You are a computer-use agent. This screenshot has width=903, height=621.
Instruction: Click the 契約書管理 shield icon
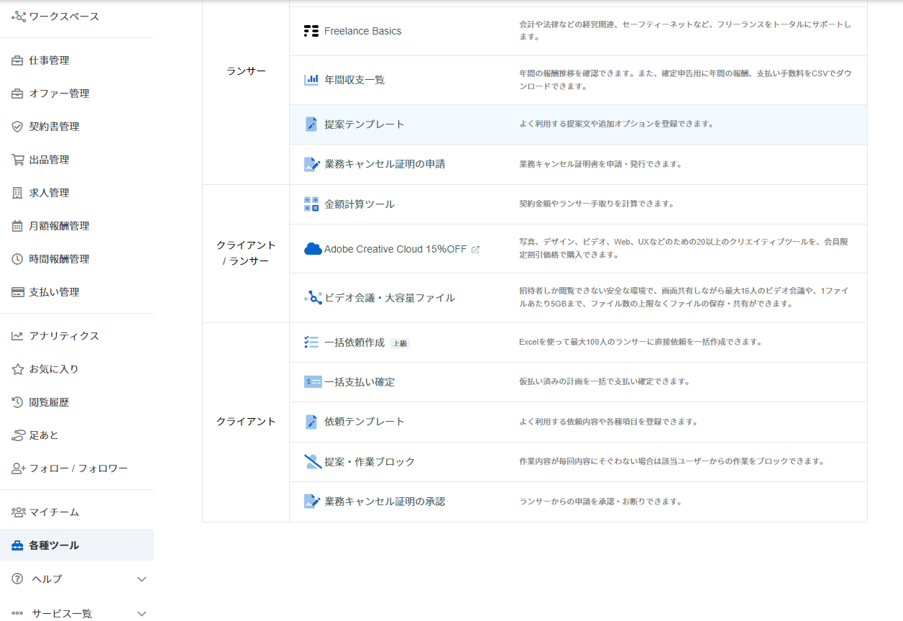(18, 127)
